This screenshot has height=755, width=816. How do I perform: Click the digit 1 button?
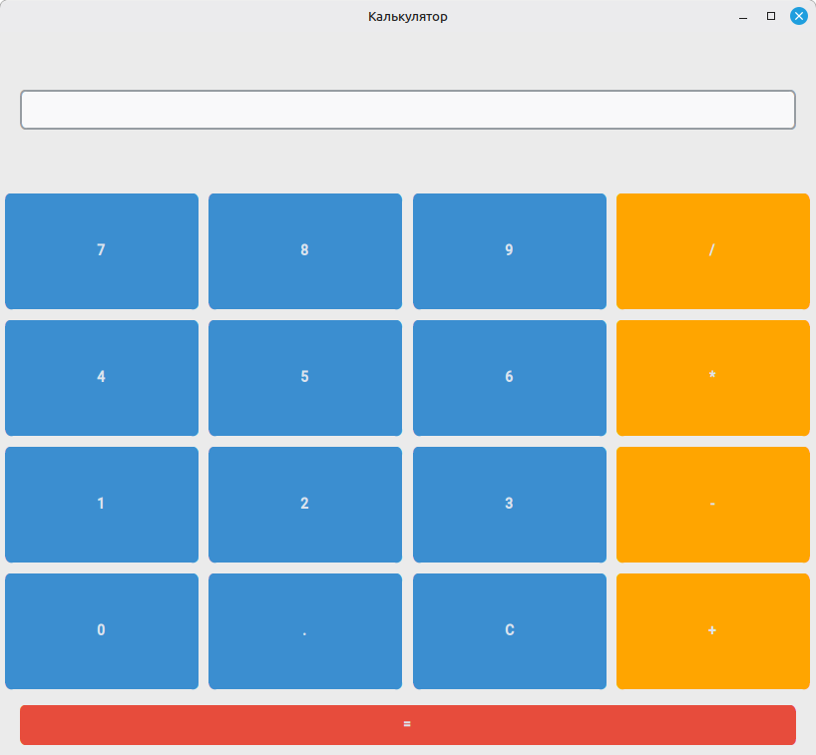click(x=102, y=505)
